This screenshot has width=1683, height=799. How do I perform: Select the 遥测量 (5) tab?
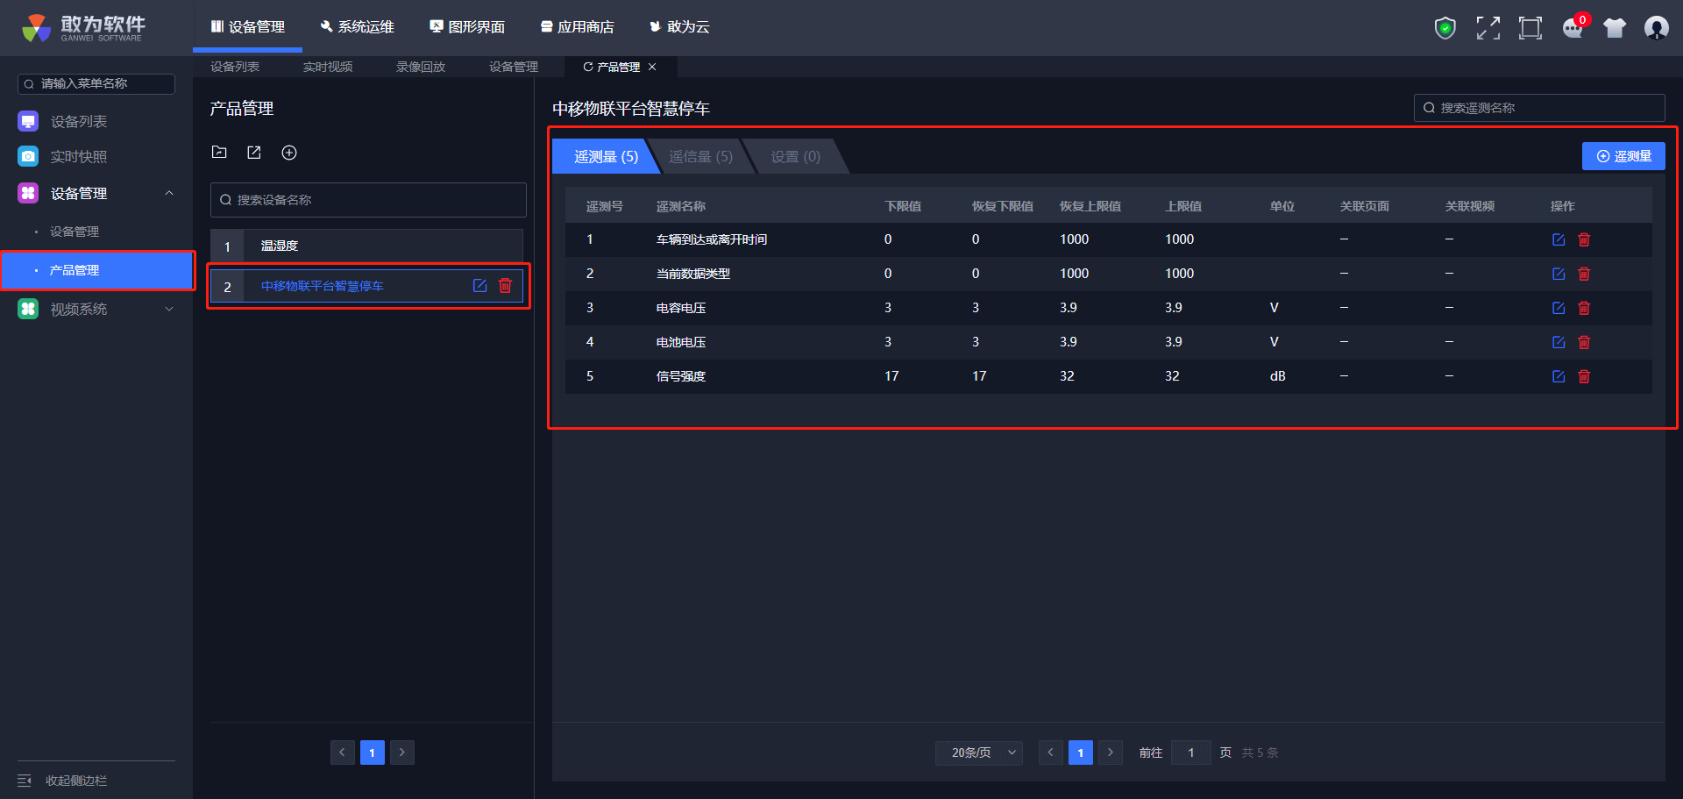click(x=606, y=156)
